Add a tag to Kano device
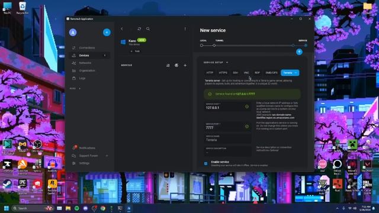The height and width of the screenshot is (213, 379). click(136, 51)
